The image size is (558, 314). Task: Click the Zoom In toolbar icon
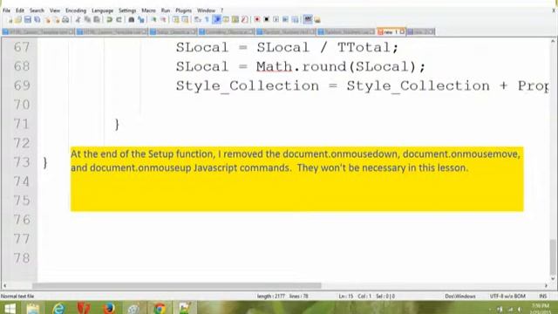click(154, 19)
